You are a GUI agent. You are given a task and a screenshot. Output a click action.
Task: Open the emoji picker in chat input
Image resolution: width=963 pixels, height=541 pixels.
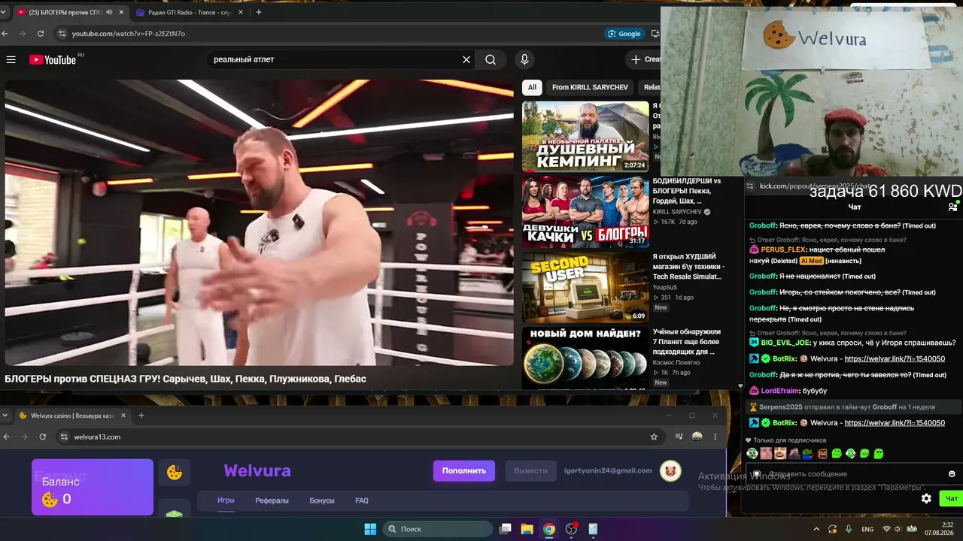(952, 474)
